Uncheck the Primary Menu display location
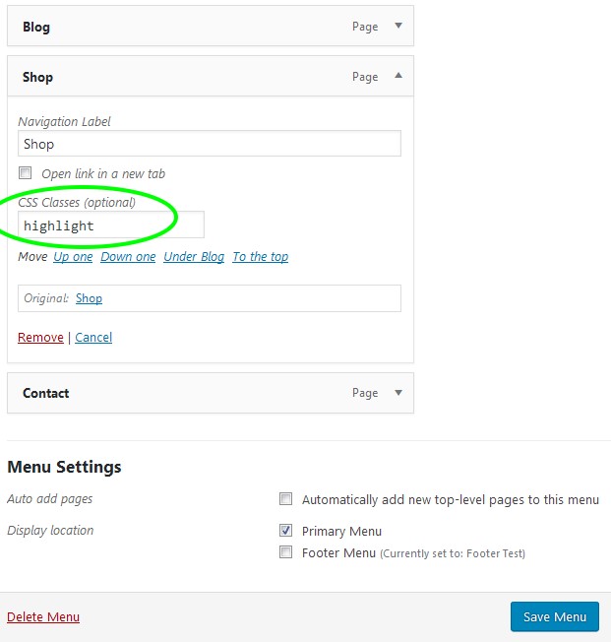611x642 pixels. [285, 531]
